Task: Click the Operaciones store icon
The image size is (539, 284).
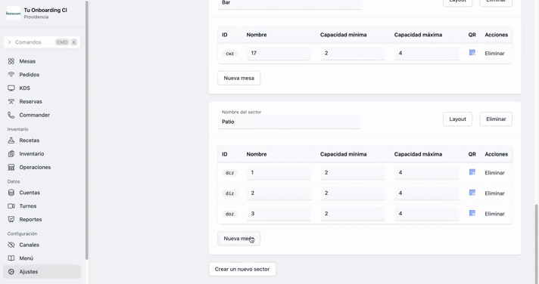Action: pos(11,167)
